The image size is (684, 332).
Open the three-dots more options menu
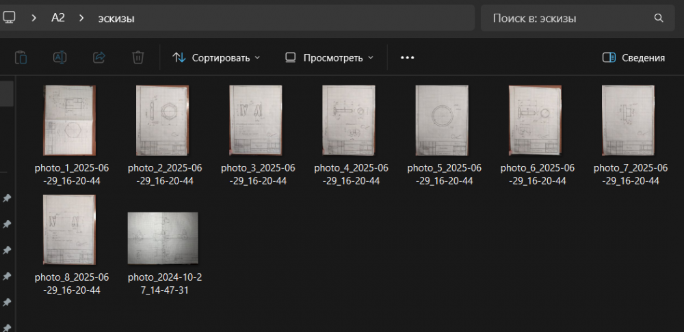(407, 57)
